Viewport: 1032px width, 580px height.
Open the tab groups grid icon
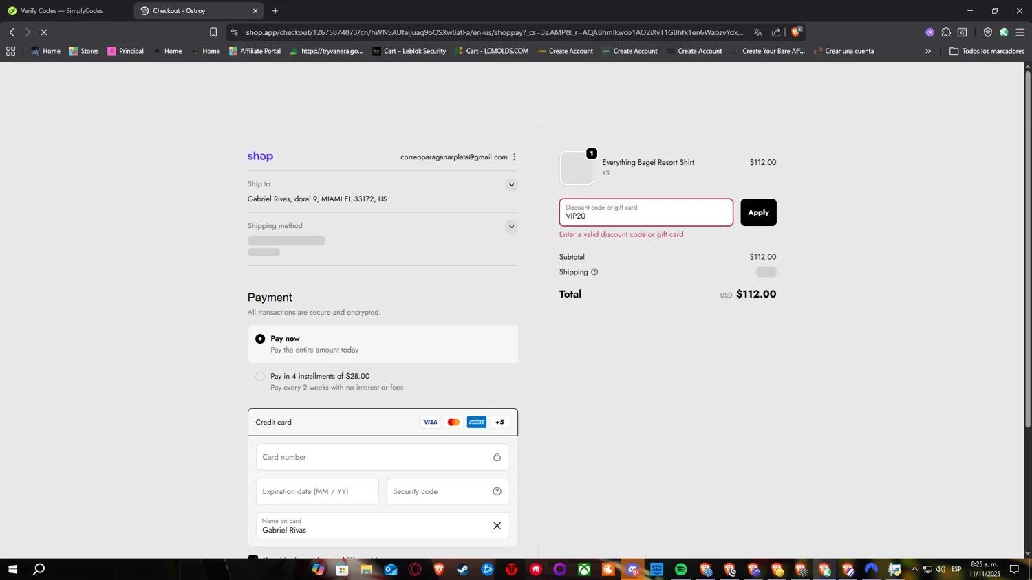click(x=10, y=51)
